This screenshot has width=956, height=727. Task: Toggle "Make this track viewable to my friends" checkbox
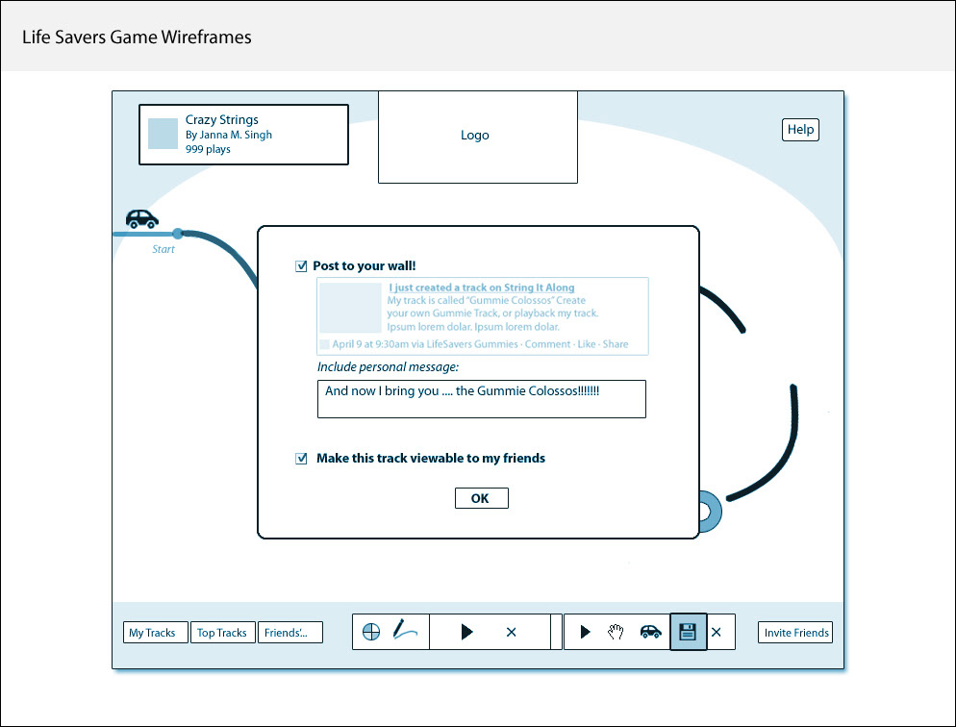[x=301, y=459]
